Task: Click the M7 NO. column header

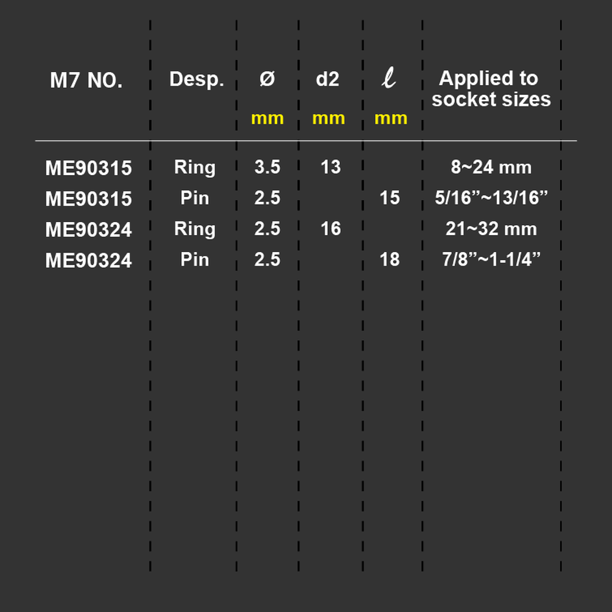Action: (x=86, y=80)
